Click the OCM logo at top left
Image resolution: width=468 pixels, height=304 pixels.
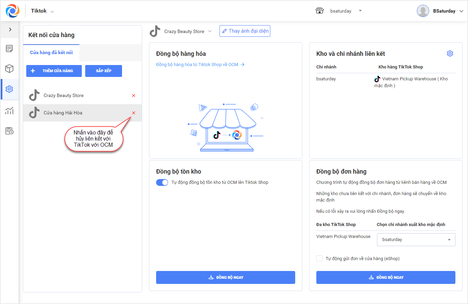[13, 11]
